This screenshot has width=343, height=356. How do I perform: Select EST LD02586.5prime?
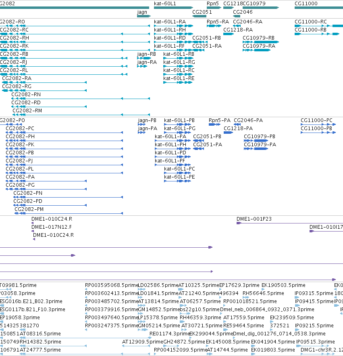tap(158, 285)
